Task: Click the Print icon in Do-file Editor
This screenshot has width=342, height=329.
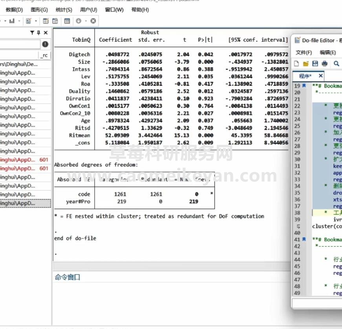Action: (325, 64)
